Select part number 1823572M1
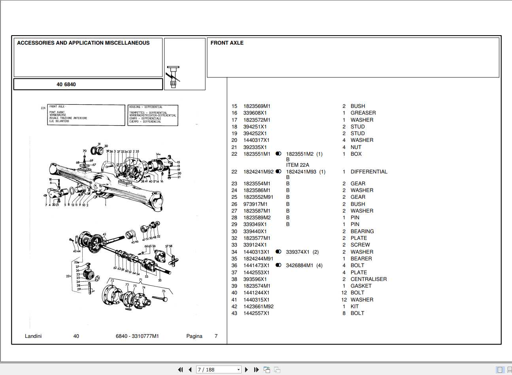 coord(257,120)
